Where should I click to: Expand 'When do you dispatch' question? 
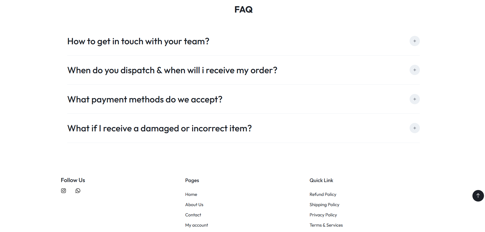pyautogui.click(x=172, y=70)
